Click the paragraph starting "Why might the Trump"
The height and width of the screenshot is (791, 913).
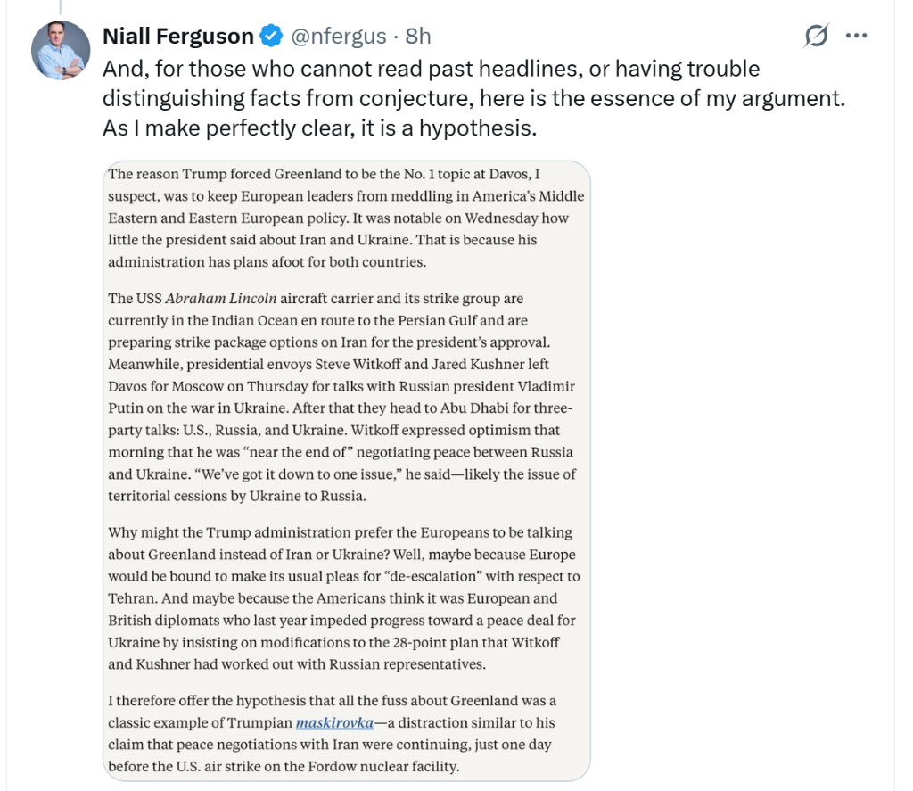(x=343, y=597)
